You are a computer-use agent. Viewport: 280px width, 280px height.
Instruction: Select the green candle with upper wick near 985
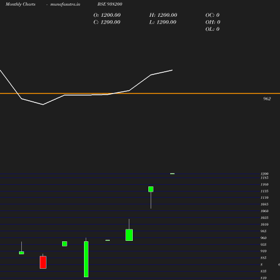pos(129,235)
